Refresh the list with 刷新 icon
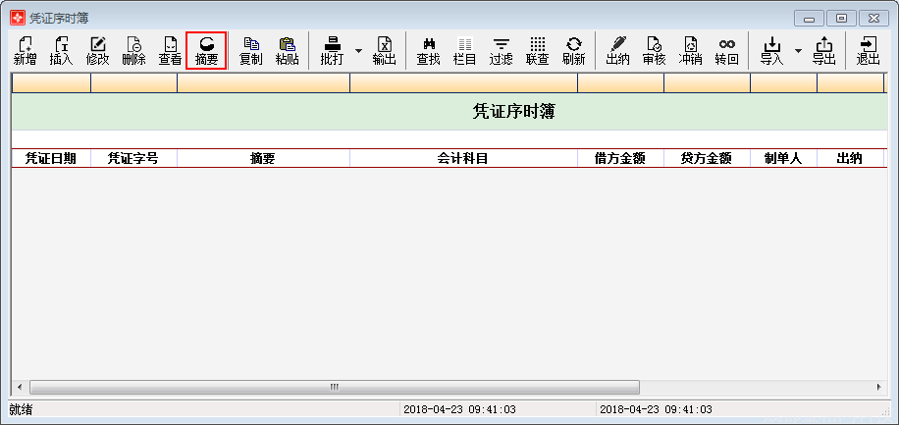This screenshot has width=899, height=425. pyautogui.click(x=573, y=50)
